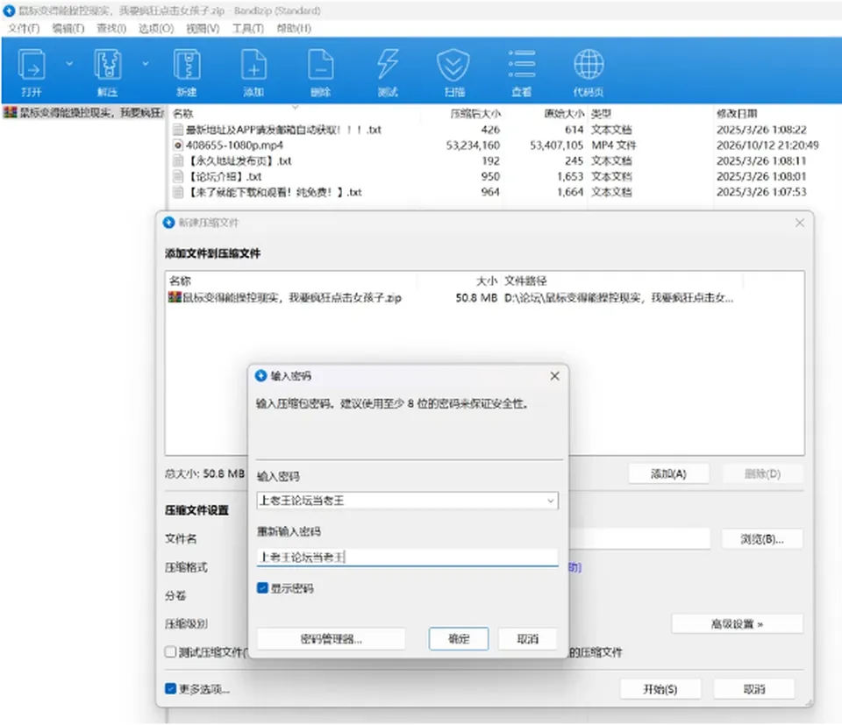
Task: Click the archive icon in the left tree panel
Action: coord(11,113)
